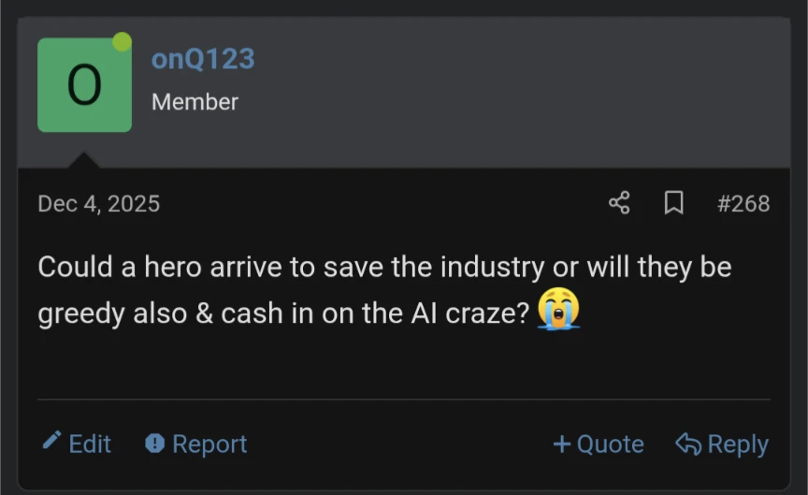
Task: Open the green O avatar profile
Action: tap(84, 85)
